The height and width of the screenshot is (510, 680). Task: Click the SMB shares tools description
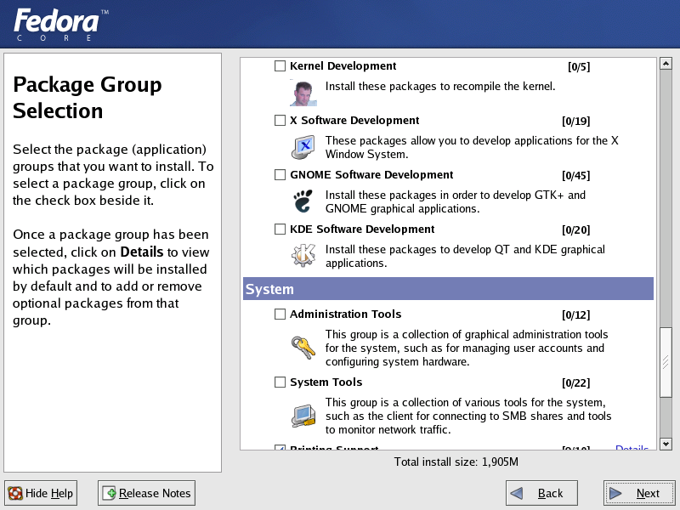(468, 416)
